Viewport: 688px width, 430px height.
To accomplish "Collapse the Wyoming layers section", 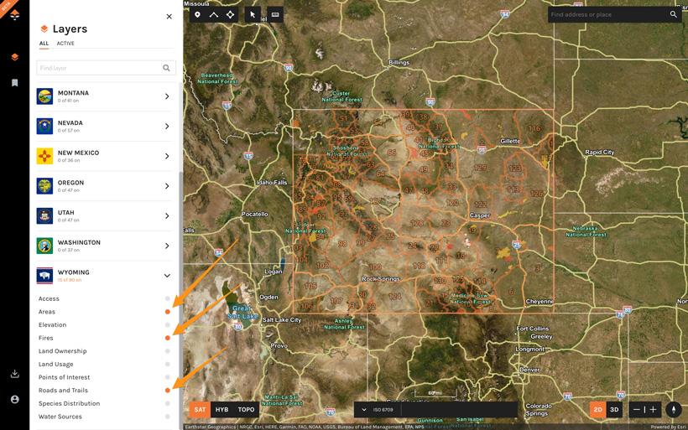I will click(167, 276).
